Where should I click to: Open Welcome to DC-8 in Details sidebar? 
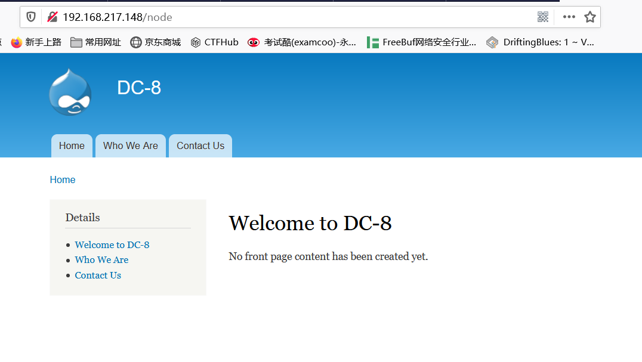[112, 245]
